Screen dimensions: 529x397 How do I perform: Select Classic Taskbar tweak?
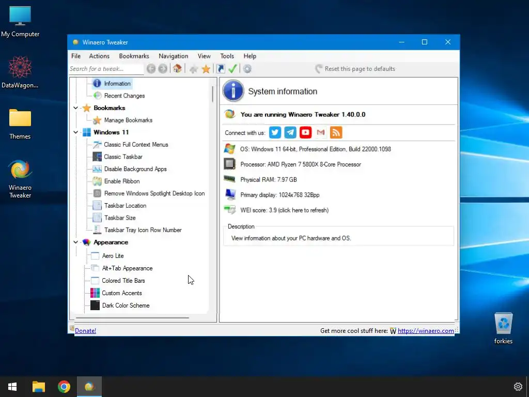[118, 157]
